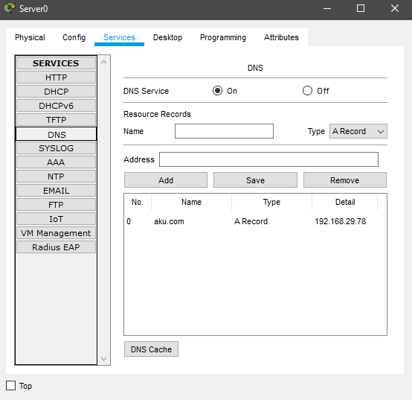Viewport: 412px width, 400px height.
Task: Switch to the Config tab
Action: pos(74,37)
